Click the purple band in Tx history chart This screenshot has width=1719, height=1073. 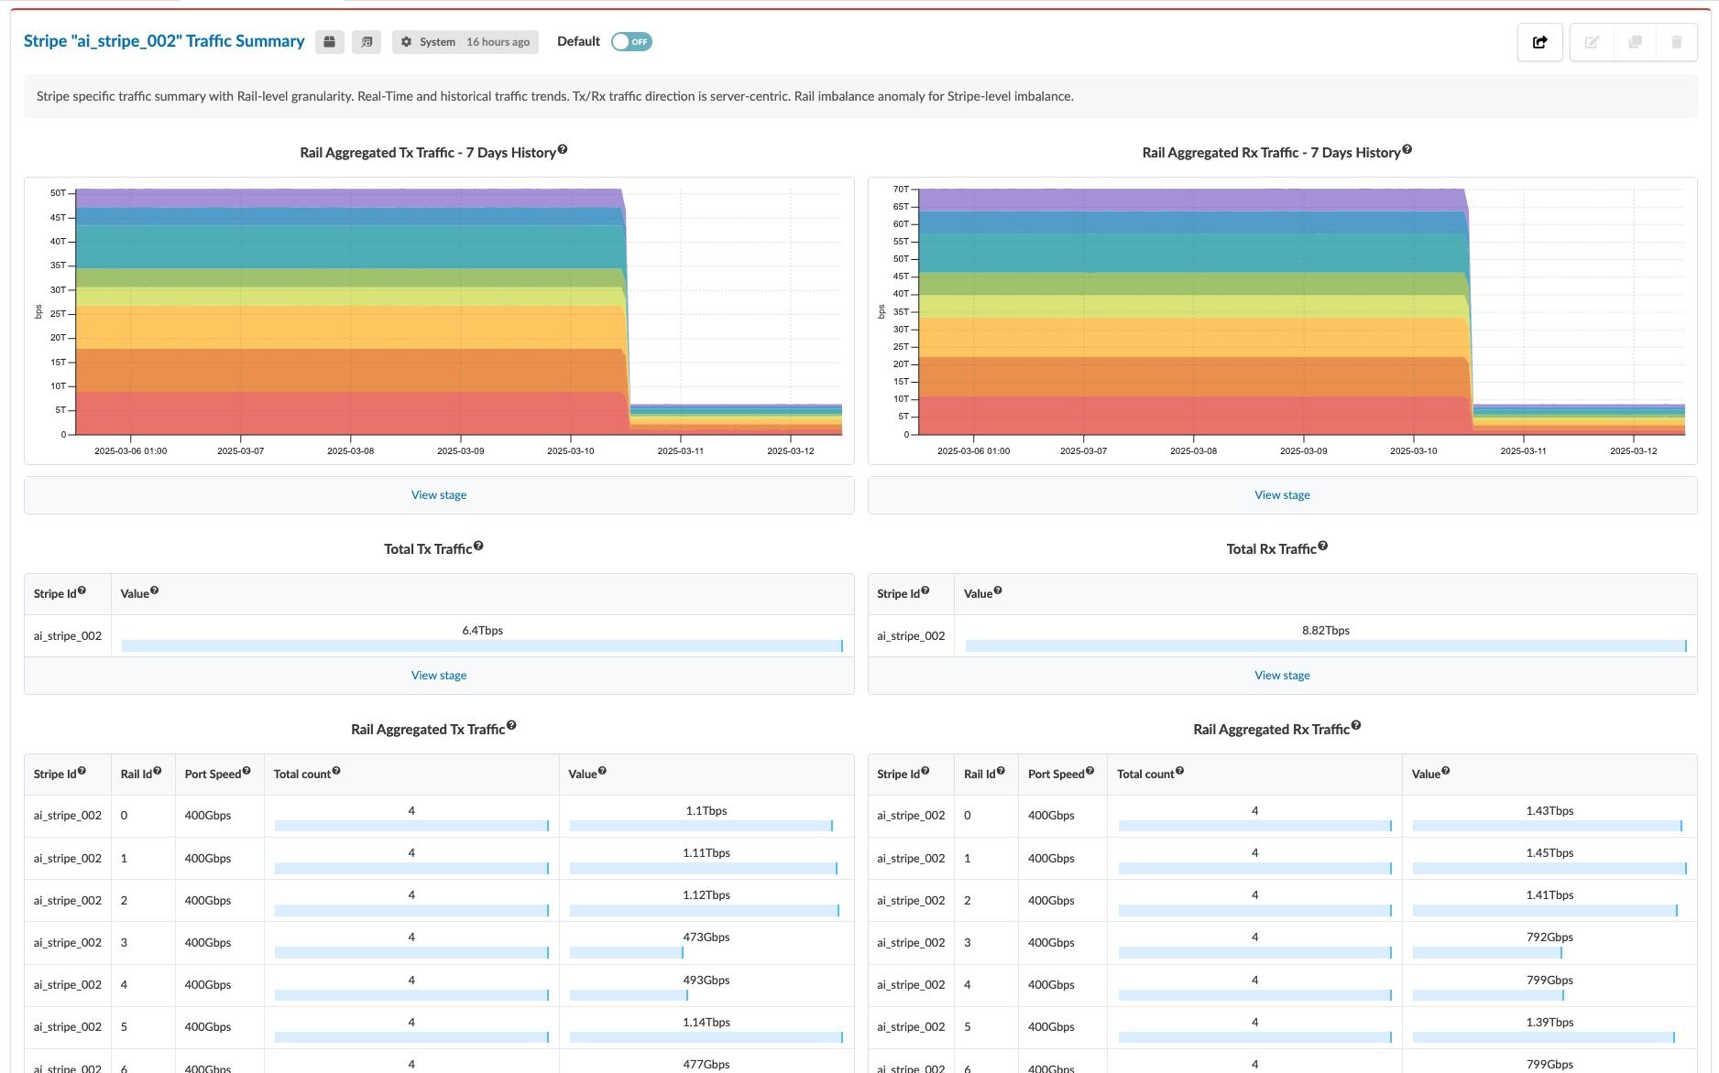(348, 198)
